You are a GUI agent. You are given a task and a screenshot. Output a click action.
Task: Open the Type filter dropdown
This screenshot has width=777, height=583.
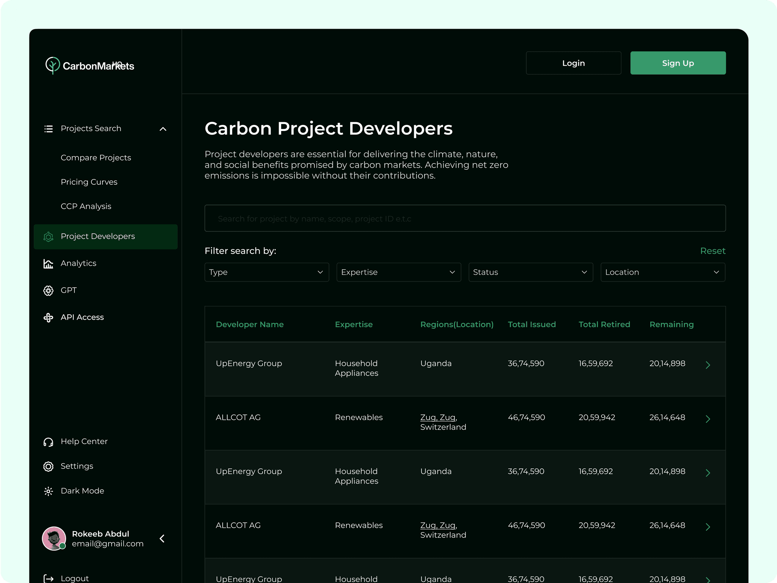point(266,272)
